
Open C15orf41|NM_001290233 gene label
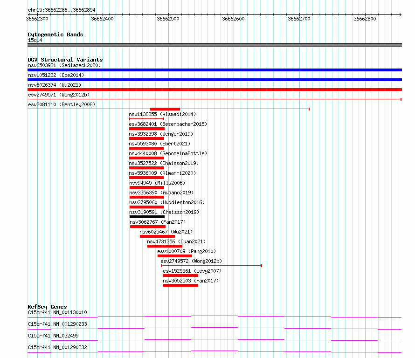(57, 324)
